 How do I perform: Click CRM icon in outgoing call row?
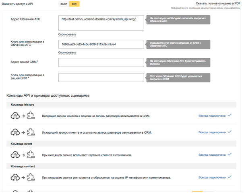[30, 132]
